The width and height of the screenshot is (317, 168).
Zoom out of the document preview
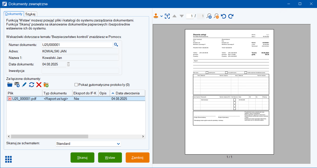pyautogui.click(x=216, y=16)
